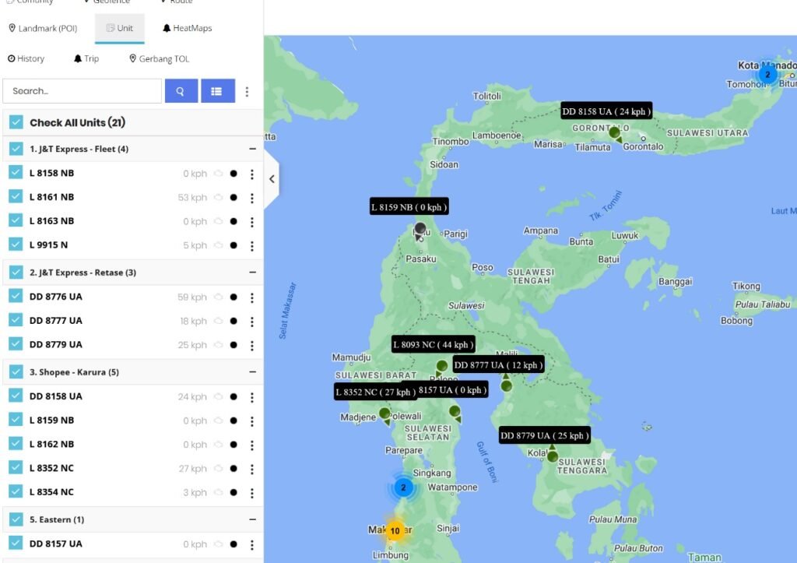This screenshot has width=797, height=563.
Task: Click the 59 kph speed of DD 8776 UA
Action: coord(192,297)
